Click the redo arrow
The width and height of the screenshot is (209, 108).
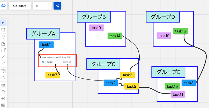click(x=47, y=6)
